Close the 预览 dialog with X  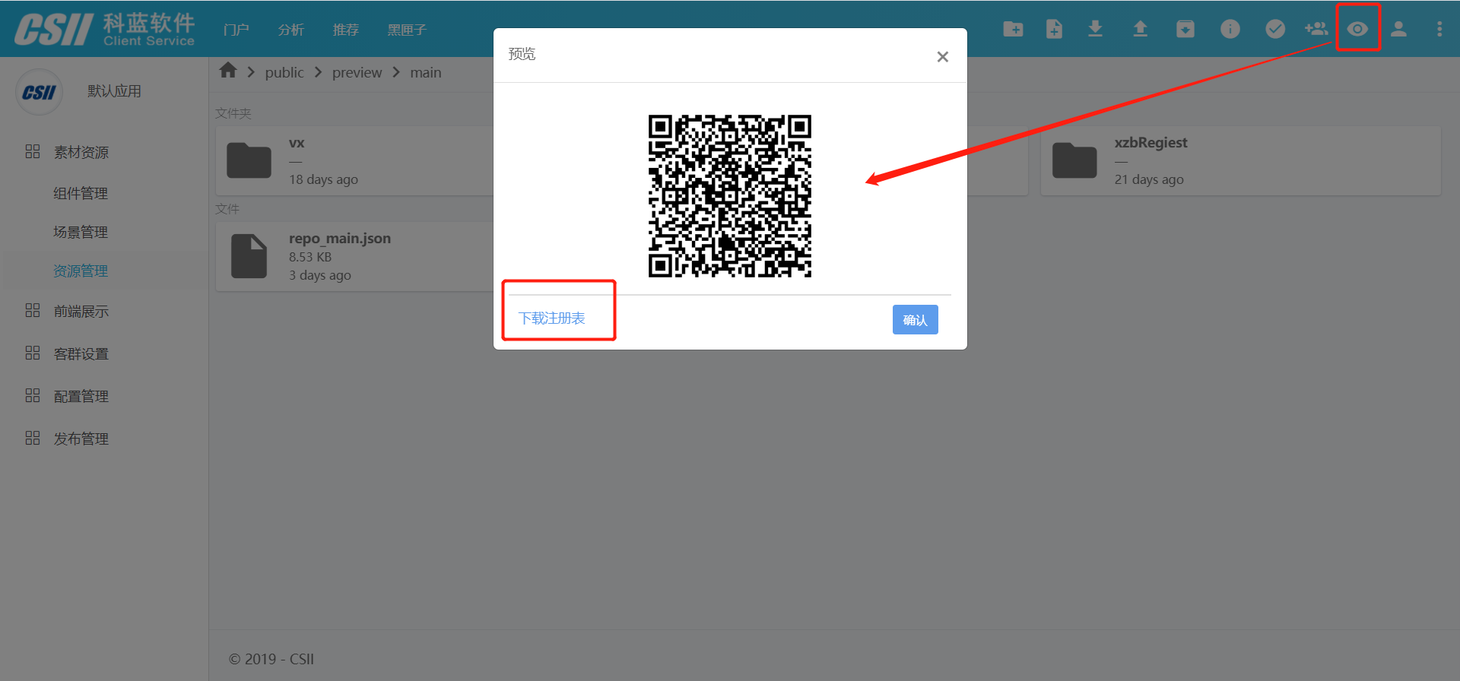942,56
